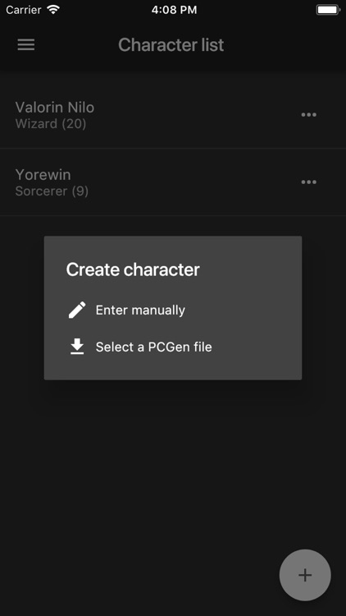Tap the 4:08 PM clock

coord(174,10)
